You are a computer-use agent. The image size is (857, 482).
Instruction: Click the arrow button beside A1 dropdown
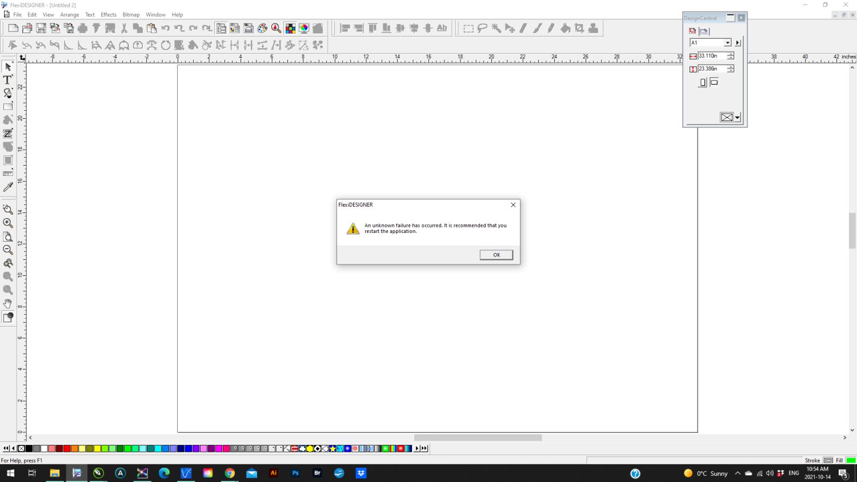click(x=738, y=43)
